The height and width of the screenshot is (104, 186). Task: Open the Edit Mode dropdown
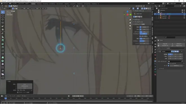point(6,8)
